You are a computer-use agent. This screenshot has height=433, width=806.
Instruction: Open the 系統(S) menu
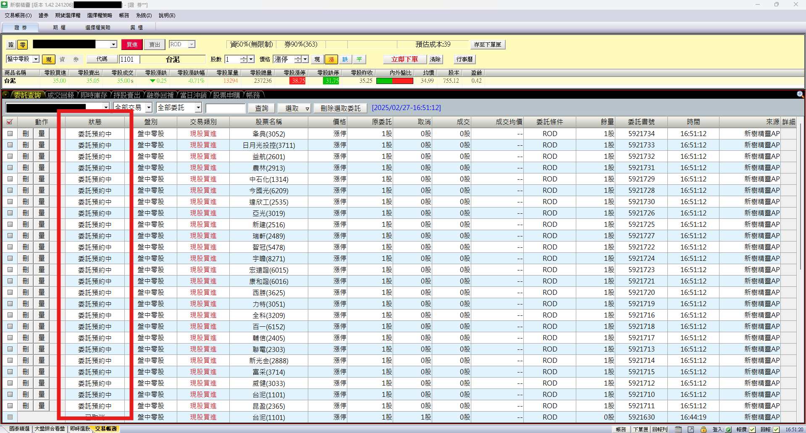pyautogui.click(x=144, y=16)
